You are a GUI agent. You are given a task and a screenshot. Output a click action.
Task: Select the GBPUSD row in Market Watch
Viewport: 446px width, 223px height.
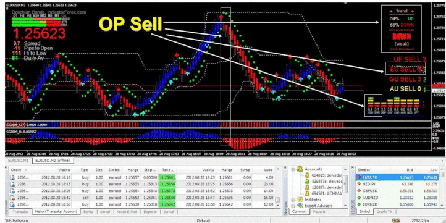[397, 191]
